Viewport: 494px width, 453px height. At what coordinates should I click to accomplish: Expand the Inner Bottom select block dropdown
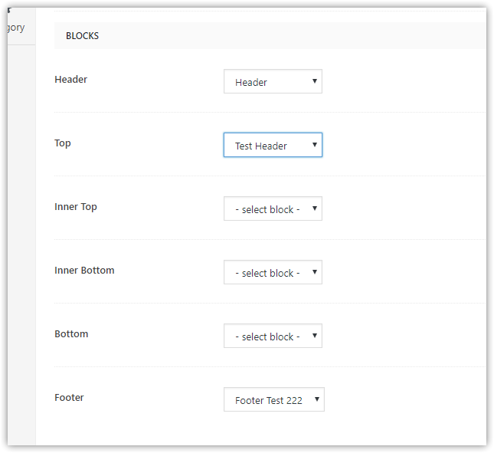273,272
